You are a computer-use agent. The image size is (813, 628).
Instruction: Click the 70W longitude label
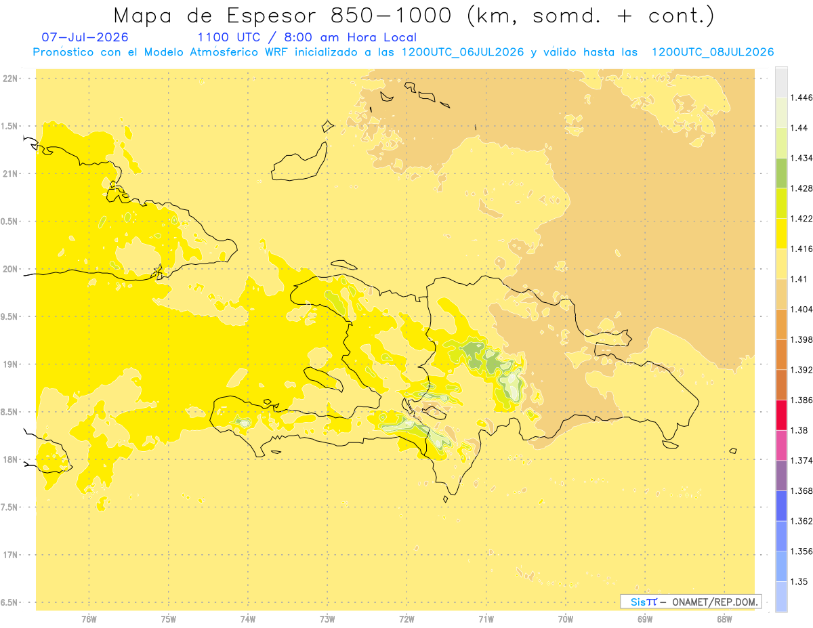(566, 619)
